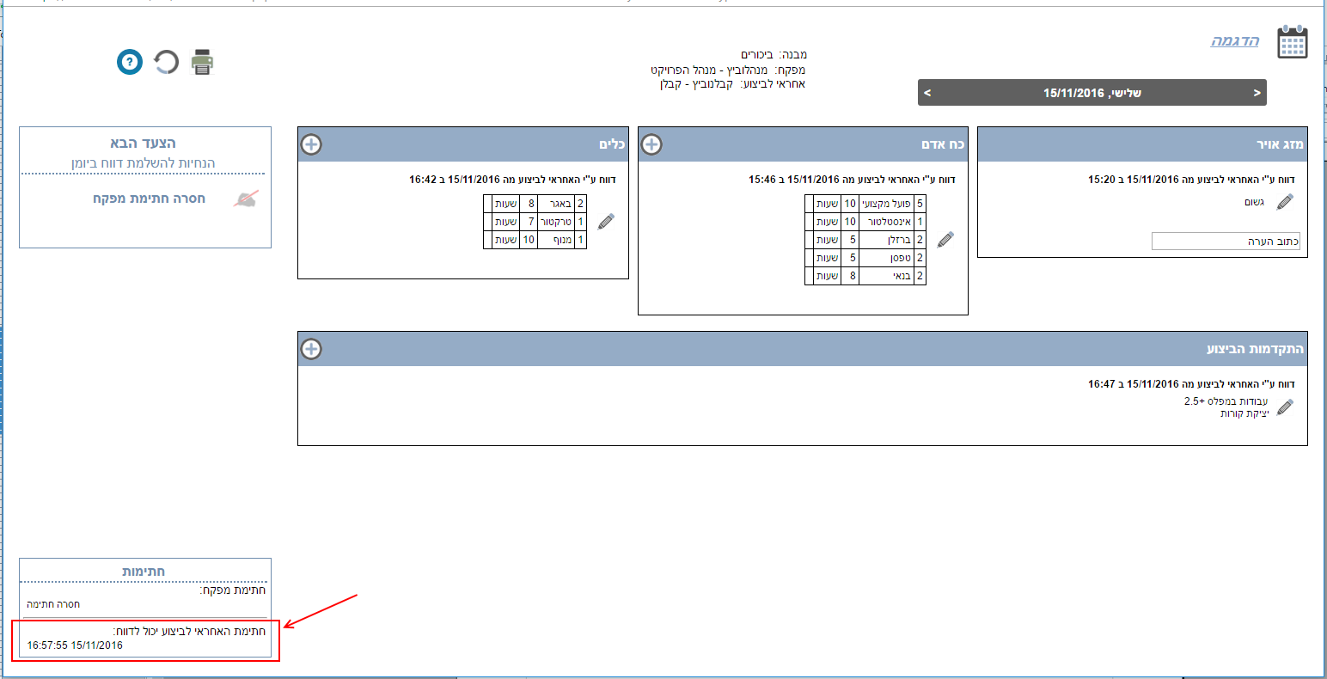
Task: Click the date label שלישי, 15/11/2016
Action: tap(1092, 93)
